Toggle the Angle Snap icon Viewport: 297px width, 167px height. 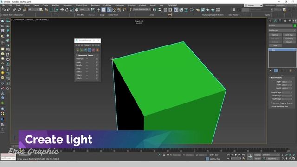(x=114, y=10)
